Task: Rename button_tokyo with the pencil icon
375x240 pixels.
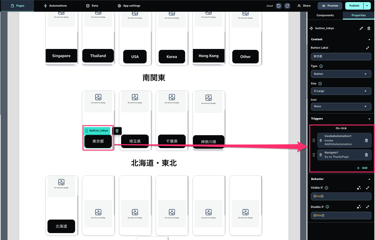Action: point(361,28)
